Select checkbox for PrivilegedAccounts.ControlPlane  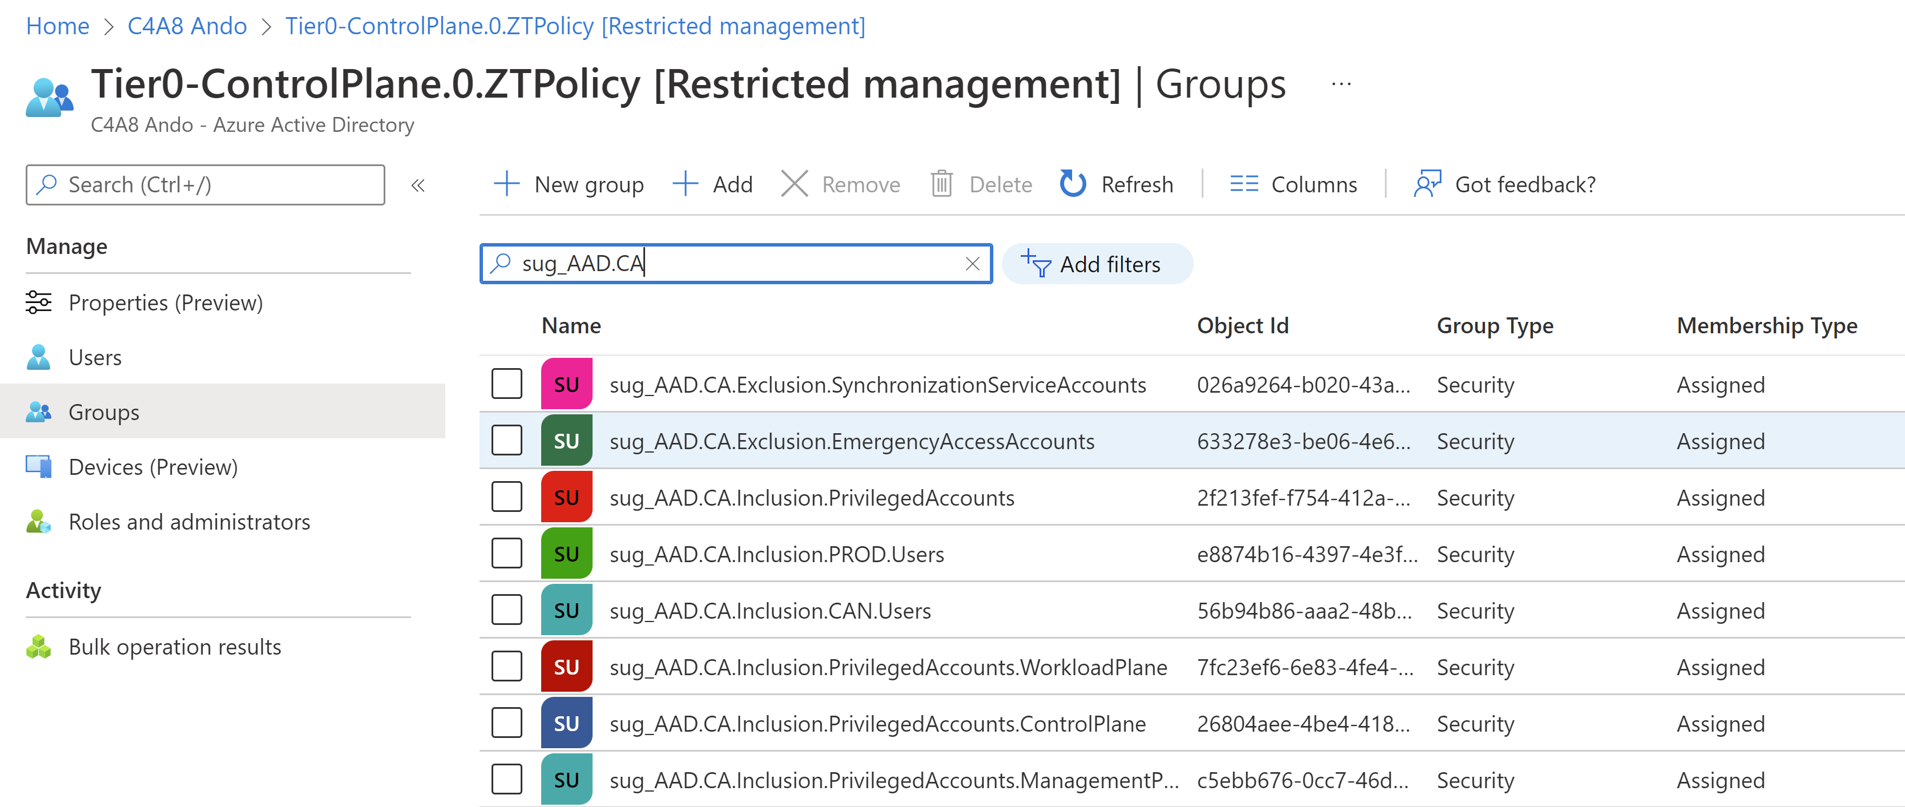point(506,723)
